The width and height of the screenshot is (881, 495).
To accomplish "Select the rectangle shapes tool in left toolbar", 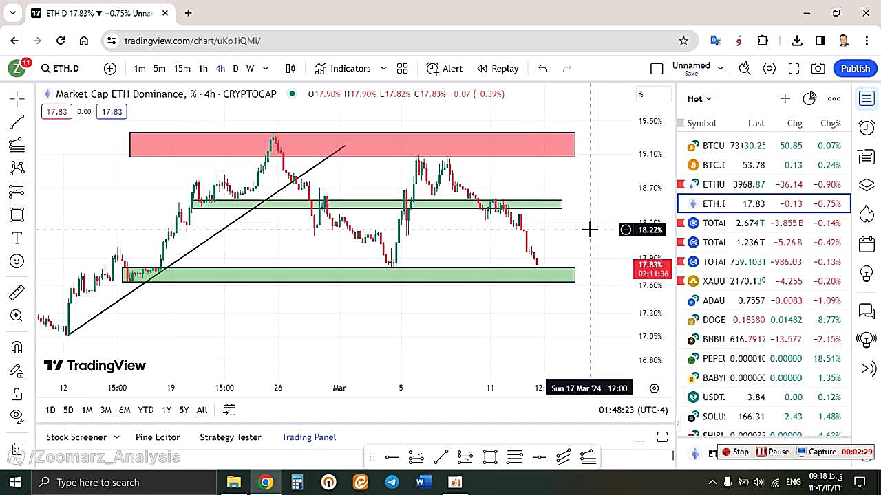I will click(x=17, y=214).
